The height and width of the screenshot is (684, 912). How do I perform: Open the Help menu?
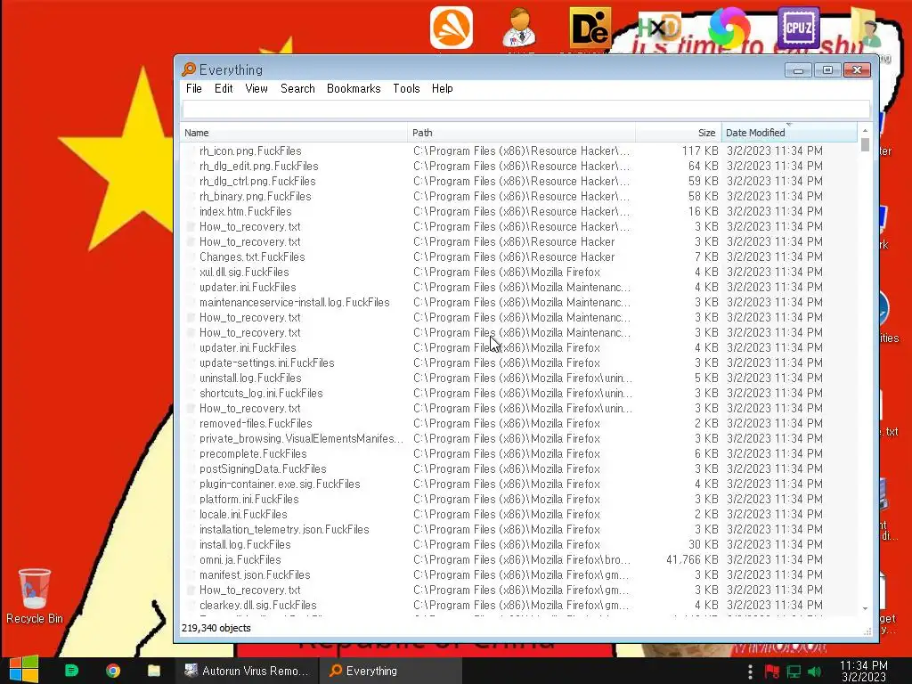(442, 88)
